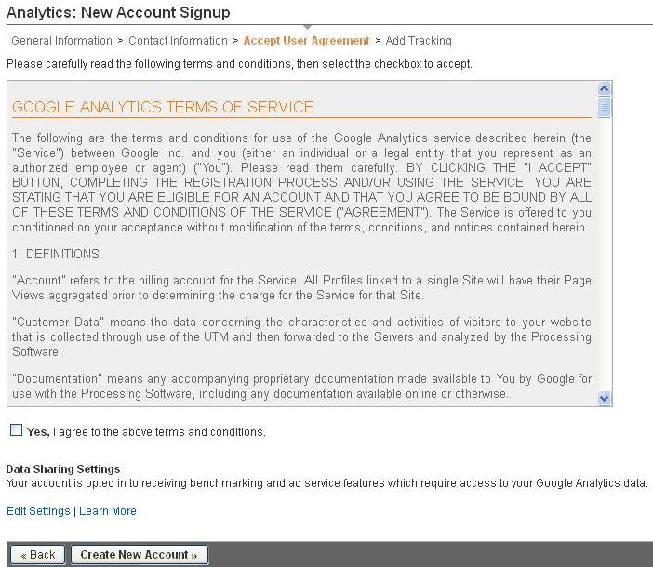Viewport: 653px width, 567px height.
Task: Click the scroll down arrow in terms box
Action: click(604, 398)
